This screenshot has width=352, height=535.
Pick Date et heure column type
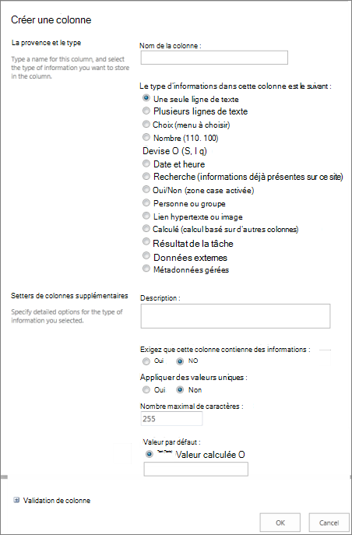tap(146, 164)
